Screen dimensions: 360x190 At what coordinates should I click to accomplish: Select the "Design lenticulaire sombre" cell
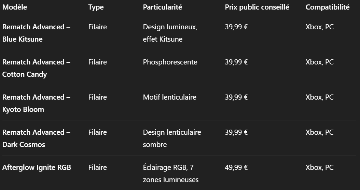[172, 138]
